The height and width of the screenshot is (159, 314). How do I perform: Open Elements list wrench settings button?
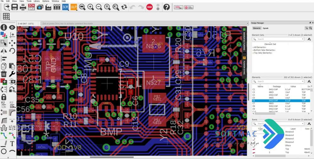309,82
